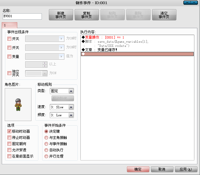Select the 脚本 save_data command line
The width and height of the screenshot is (200, 175).
[x=137, y=42]
